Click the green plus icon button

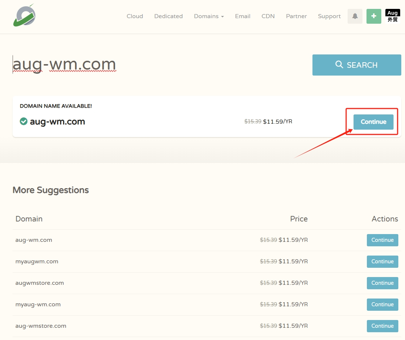coord(374,16)
